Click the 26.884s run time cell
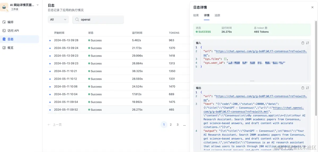 pos(137,63)
